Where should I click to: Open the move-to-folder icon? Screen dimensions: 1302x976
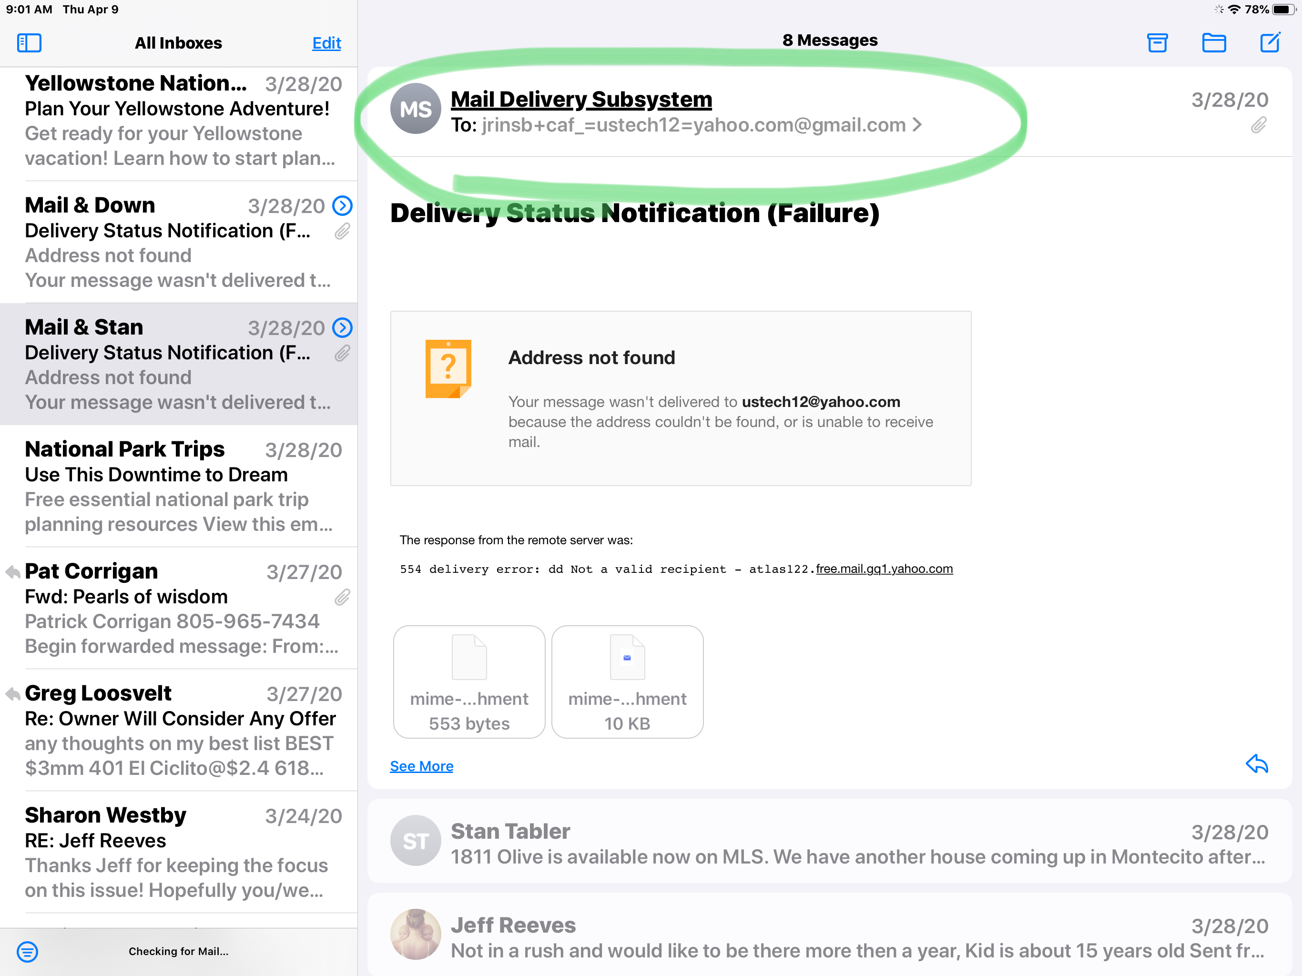1214,43
